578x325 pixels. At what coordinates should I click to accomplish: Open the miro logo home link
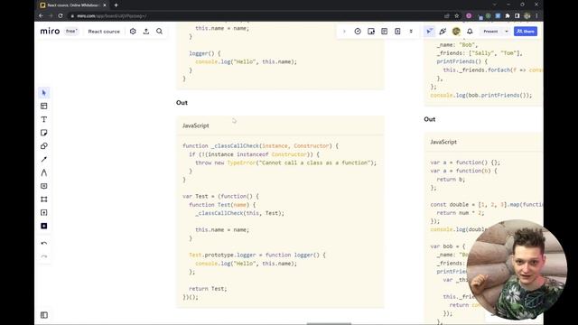pyautogui.click(x=50, y=32)
